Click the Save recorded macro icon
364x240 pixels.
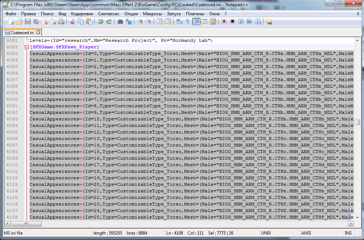[257, 22]
